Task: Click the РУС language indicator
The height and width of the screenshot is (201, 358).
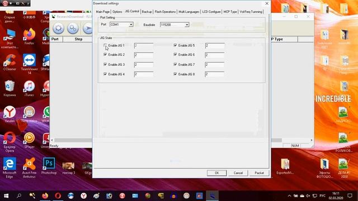Action: point(322,196)
